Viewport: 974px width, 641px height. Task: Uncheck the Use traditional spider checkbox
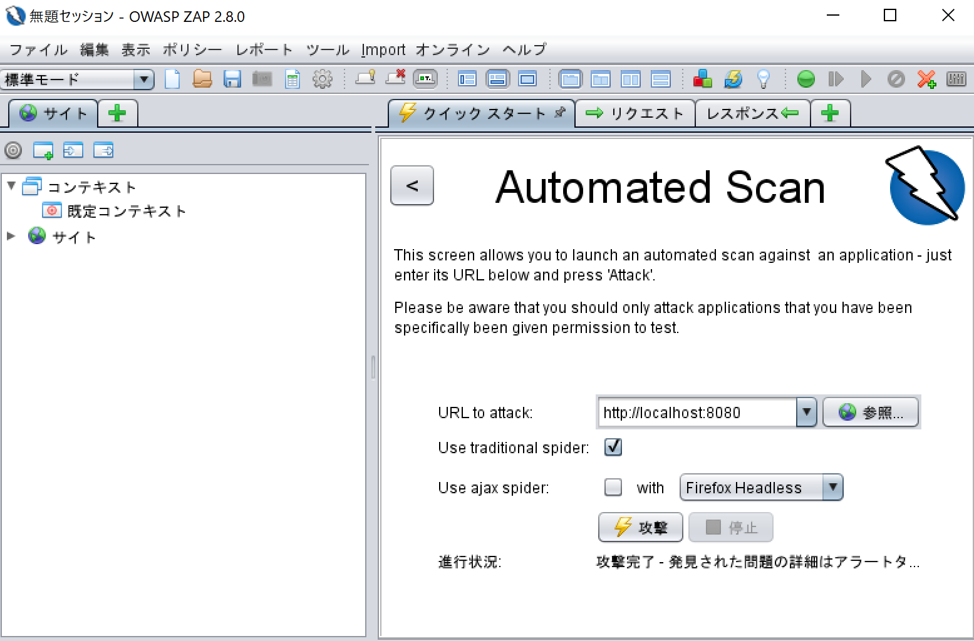pyautogui.click(x=613, y=447)
